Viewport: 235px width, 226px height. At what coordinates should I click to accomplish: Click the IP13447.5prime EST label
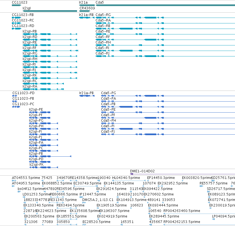click(x=93, y=195)
